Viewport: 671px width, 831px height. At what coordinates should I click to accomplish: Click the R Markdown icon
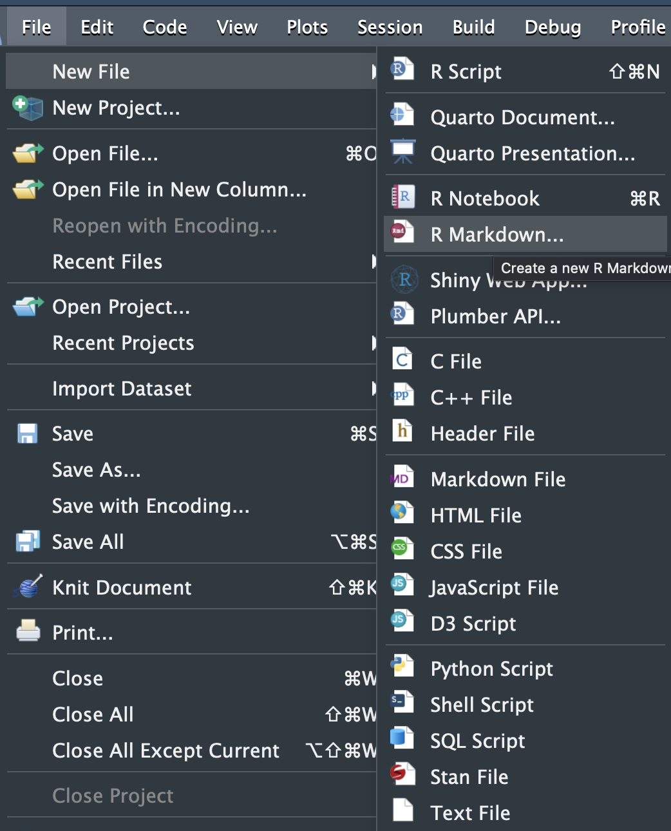[x=402, y=232]
